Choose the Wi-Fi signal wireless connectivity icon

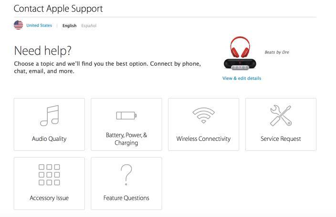tap(204, 115)
